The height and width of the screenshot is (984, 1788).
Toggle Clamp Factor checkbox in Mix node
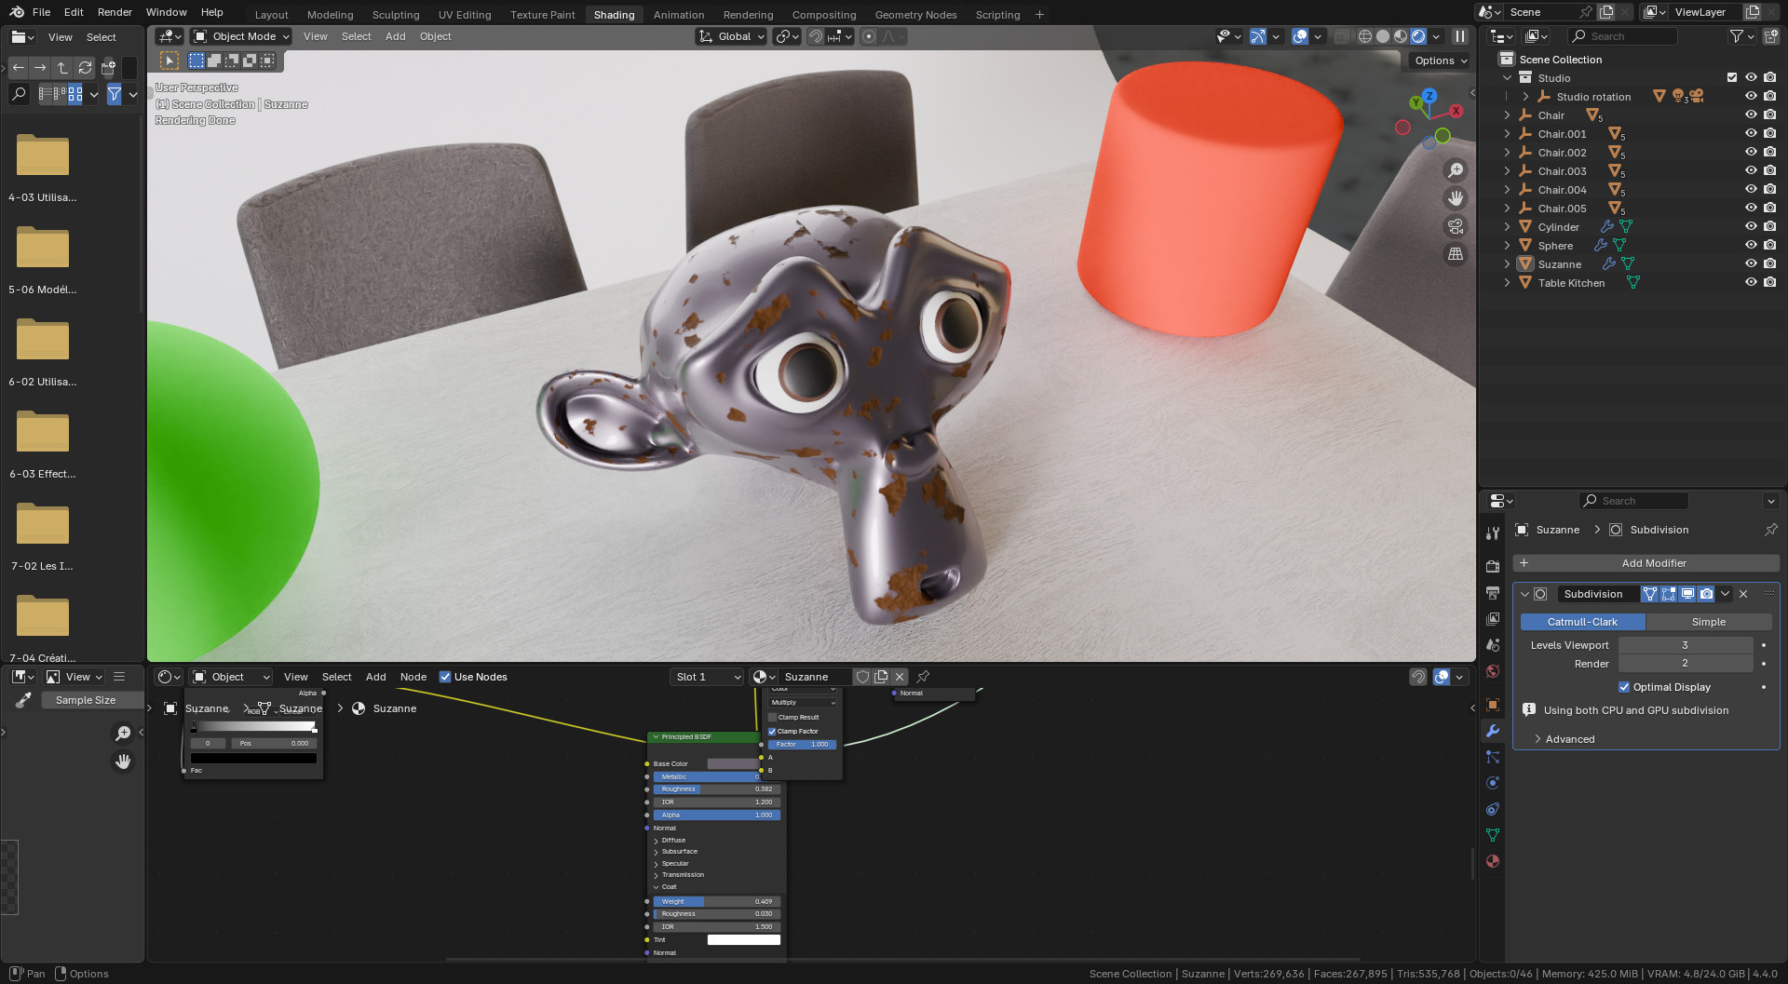click(x=772, y=731)
